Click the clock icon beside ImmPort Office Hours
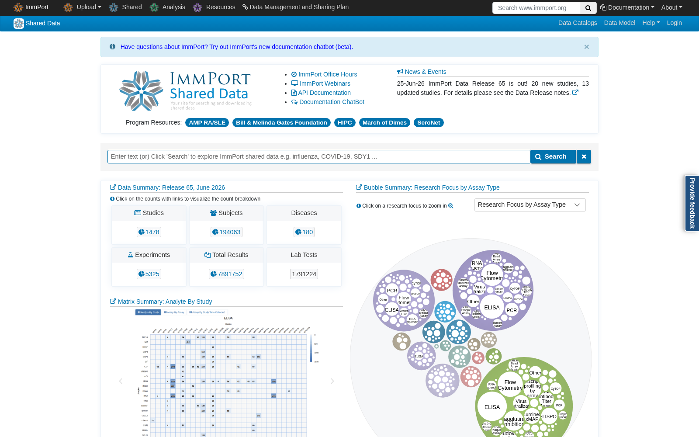This screenshot has width=699, height=437. tap(294, 74)
